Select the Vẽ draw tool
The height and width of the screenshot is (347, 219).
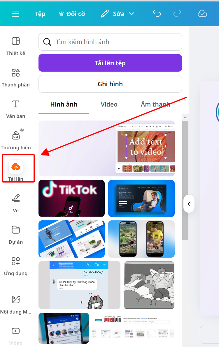[16, 203]
